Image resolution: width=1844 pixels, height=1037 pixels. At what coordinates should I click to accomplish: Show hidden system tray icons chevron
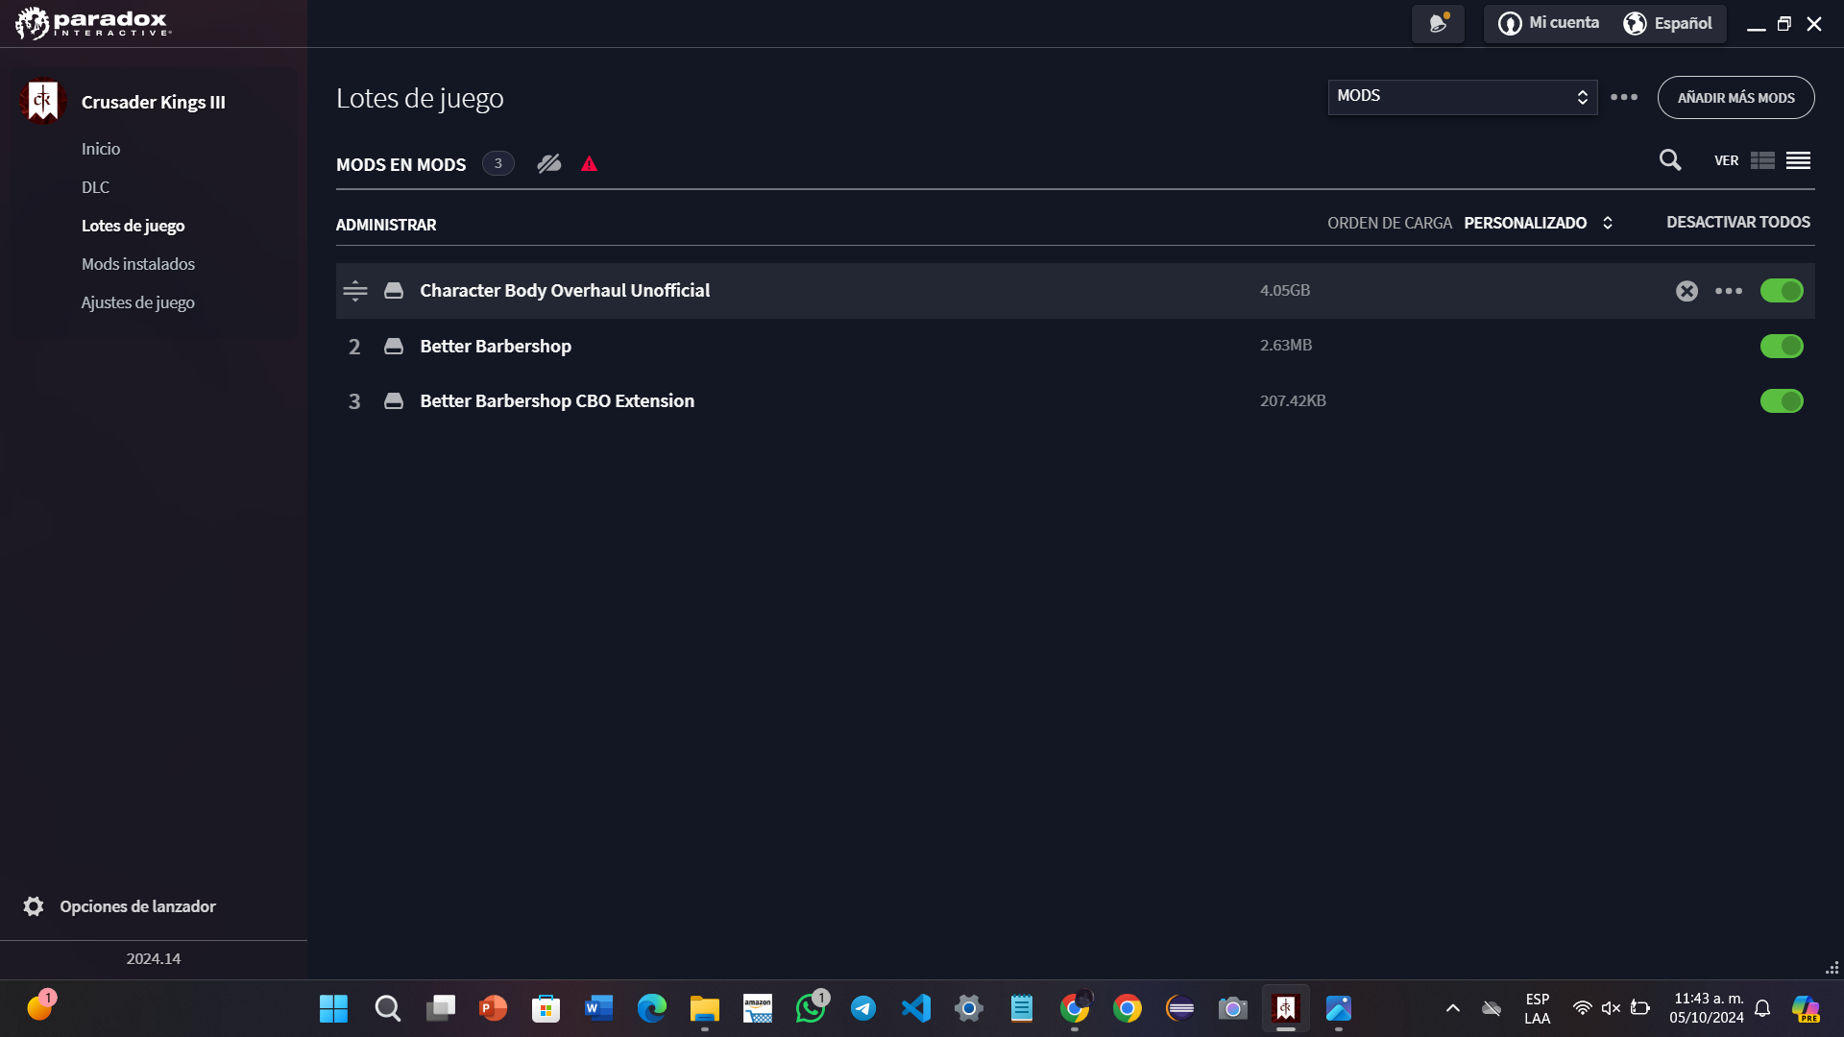click(x=1452, y=1008)
